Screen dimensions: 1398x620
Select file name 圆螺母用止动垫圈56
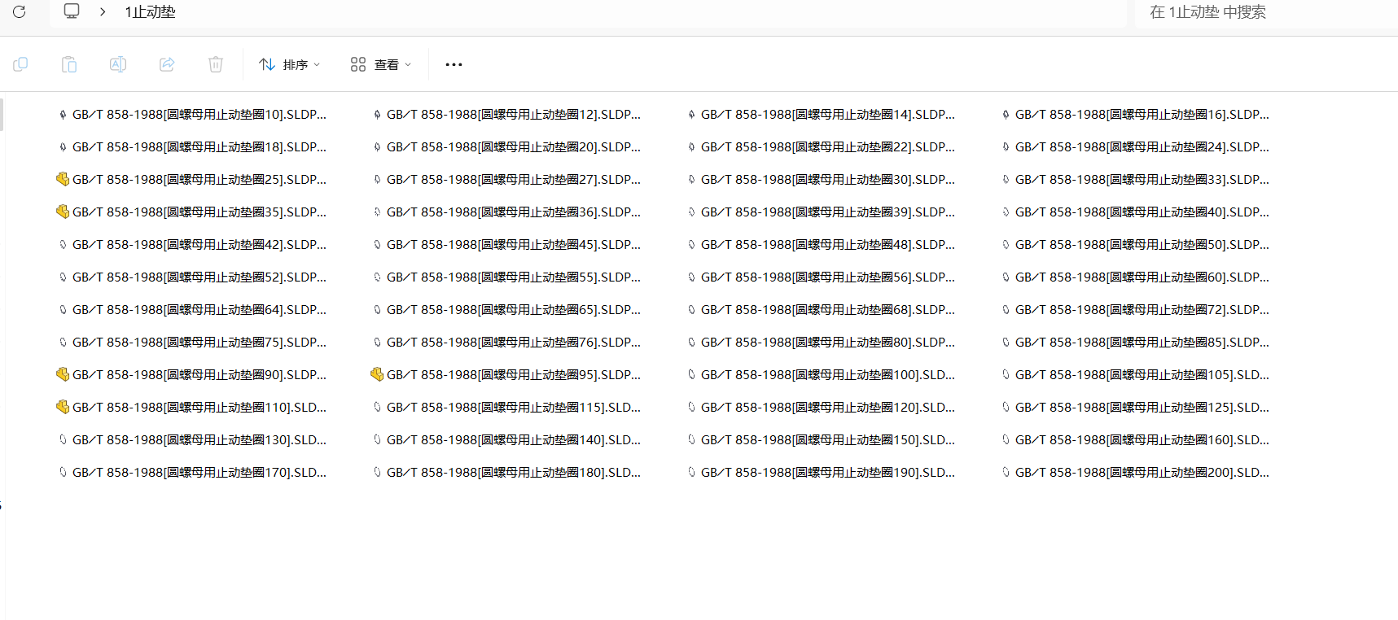click(827, 277)
